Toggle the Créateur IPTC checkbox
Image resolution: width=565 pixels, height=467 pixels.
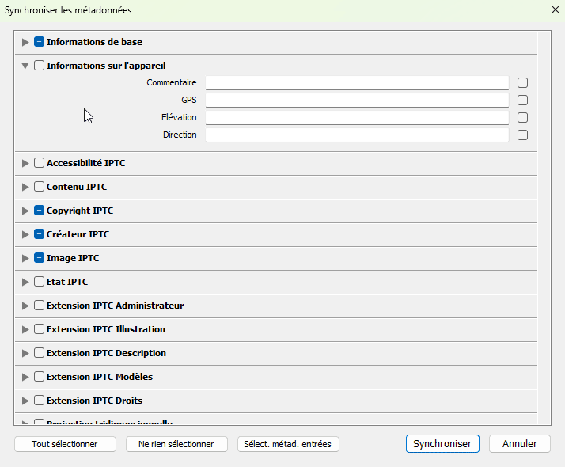[39, 234]
